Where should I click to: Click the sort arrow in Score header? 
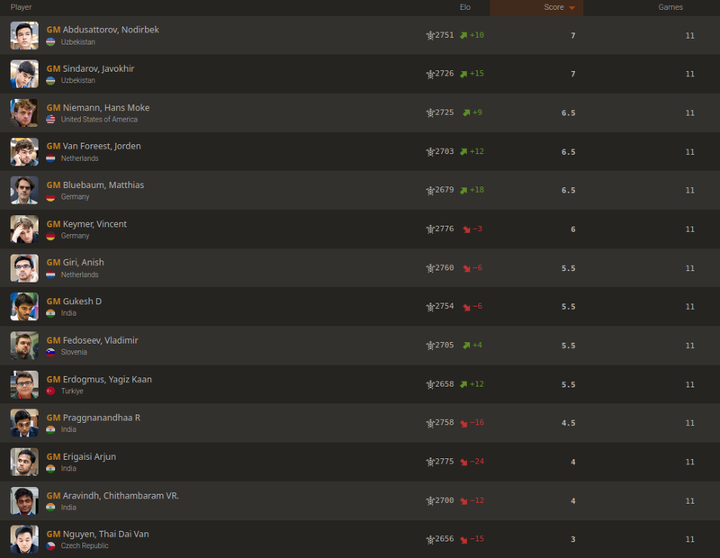(571, 8)
